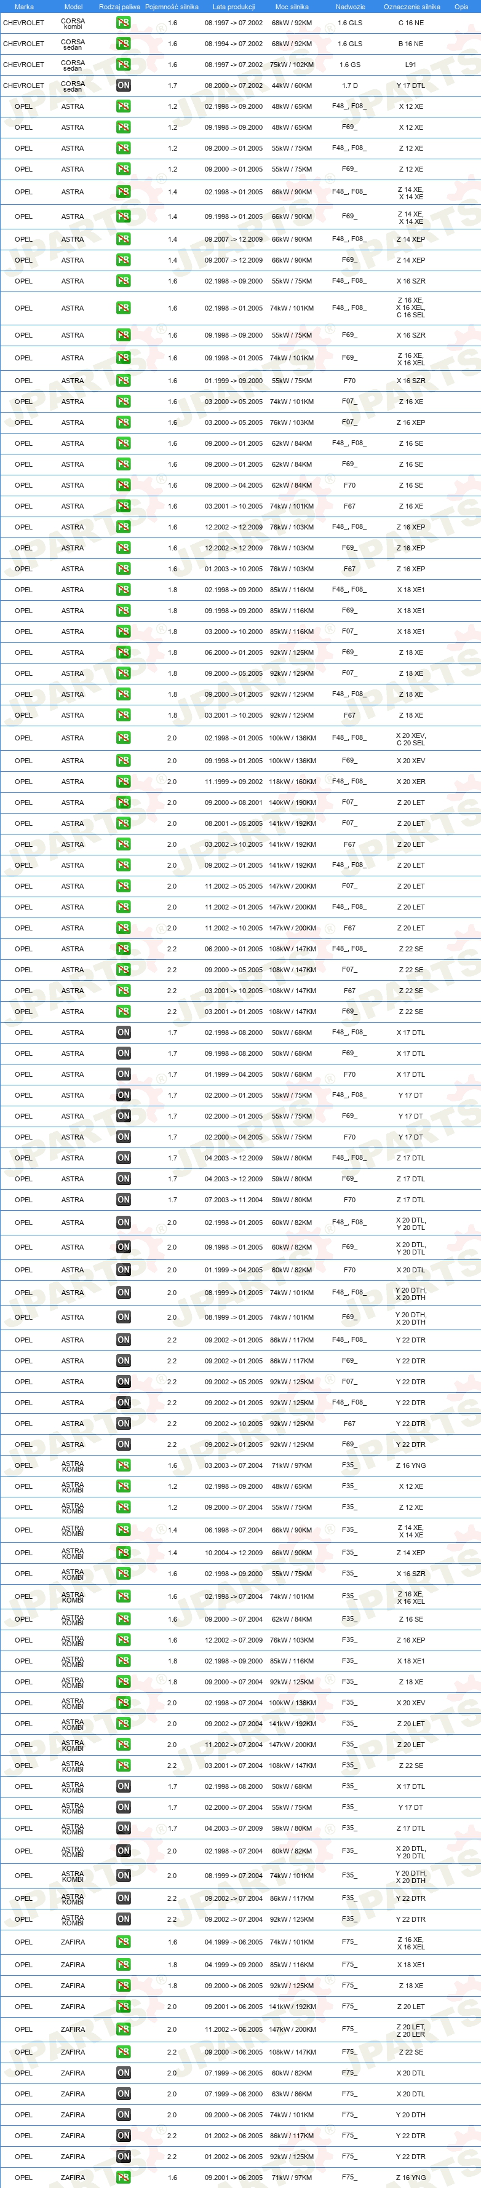
Task: Click petrol icon in Astra F67 Z 22 SE row
Action: point(123,990)
